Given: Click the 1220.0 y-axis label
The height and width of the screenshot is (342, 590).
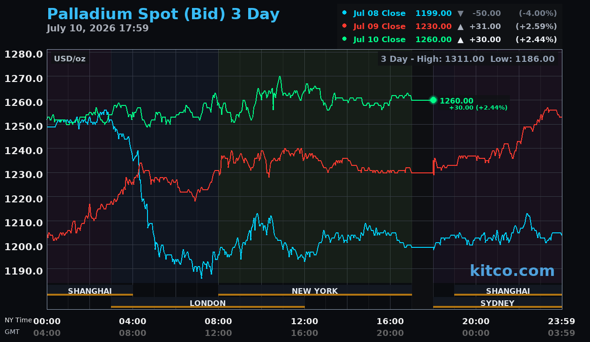Looking at the screenshot, I should [x=24, y=198].
